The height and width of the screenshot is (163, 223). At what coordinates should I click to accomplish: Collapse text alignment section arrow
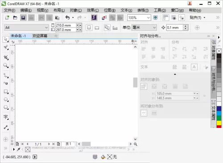pos(175,74)
